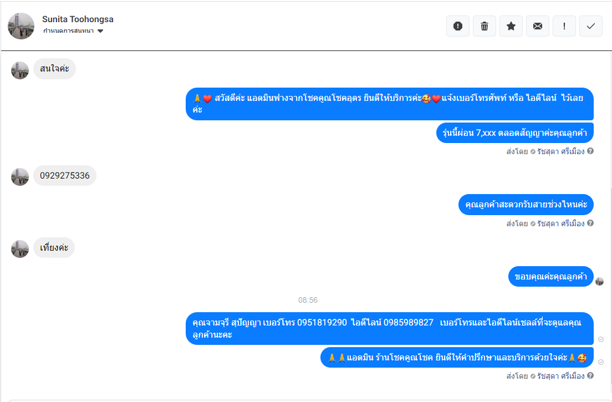The width and height of the screenshot is (612, 402).
Task: Click the รุ่นนี้ผ่อน 7,xxx message bubble
Action: 515,133
